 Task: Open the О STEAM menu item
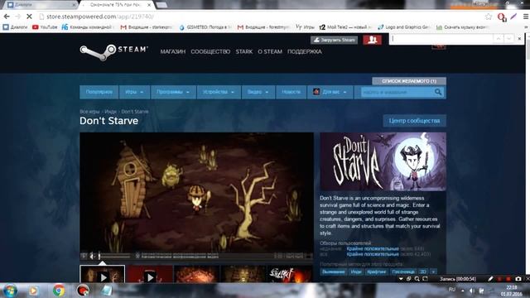270,51
